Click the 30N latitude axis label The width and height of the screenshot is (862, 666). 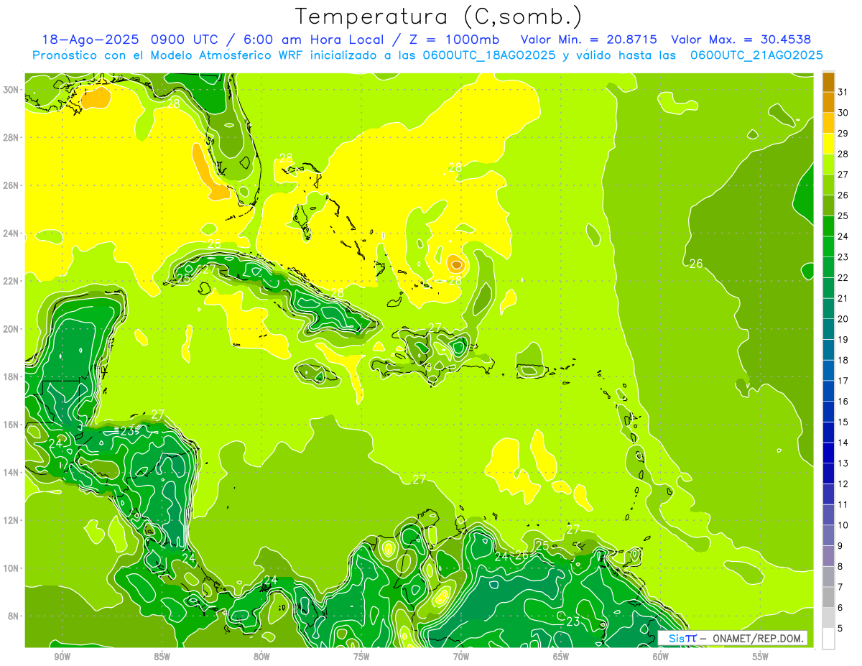[x=10, y=90]
